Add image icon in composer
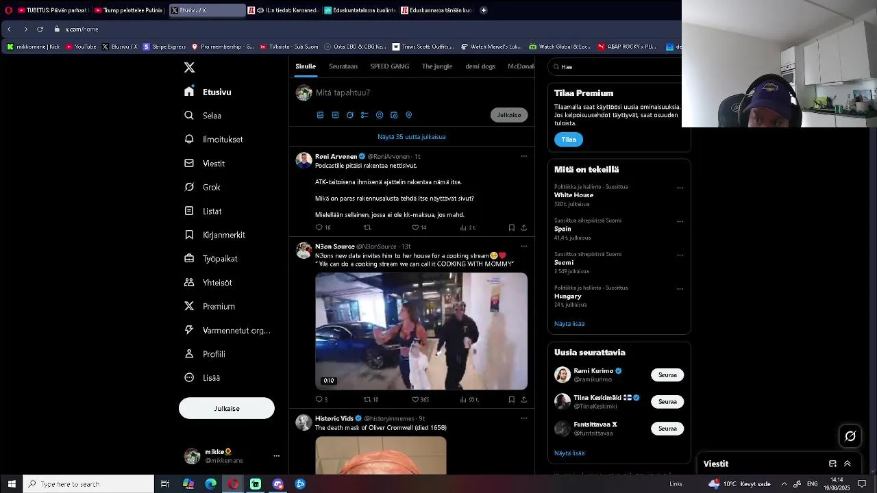Image resolution: width=877 pixels, height=493 pixels. coord(320,115)
